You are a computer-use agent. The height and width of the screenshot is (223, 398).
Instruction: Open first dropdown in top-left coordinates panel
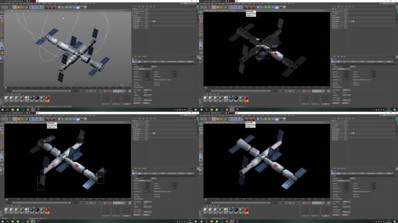(105, 104)
